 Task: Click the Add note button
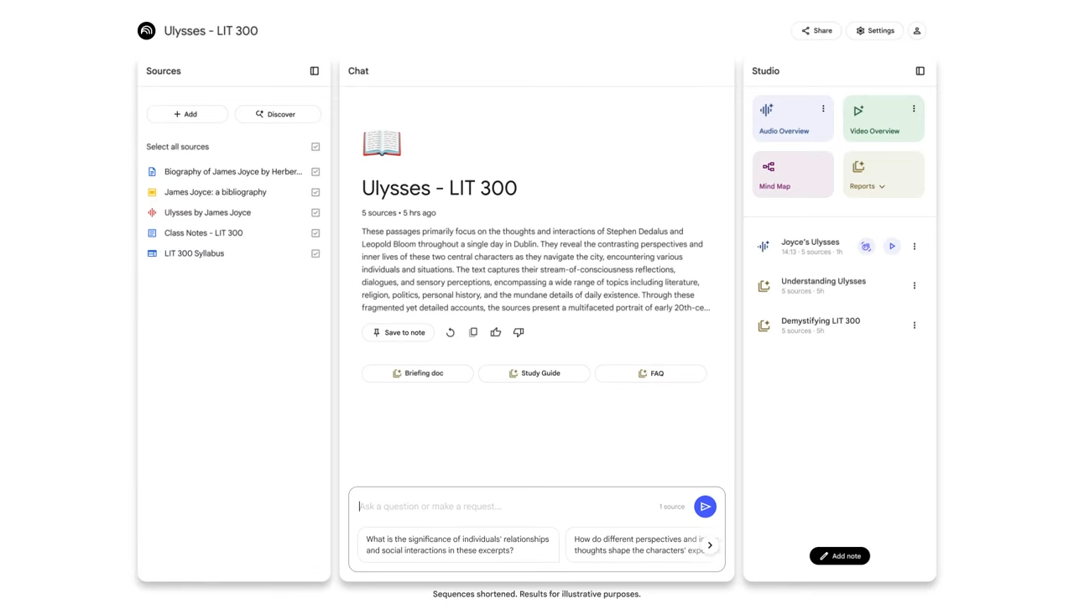[x=839, y=556]
